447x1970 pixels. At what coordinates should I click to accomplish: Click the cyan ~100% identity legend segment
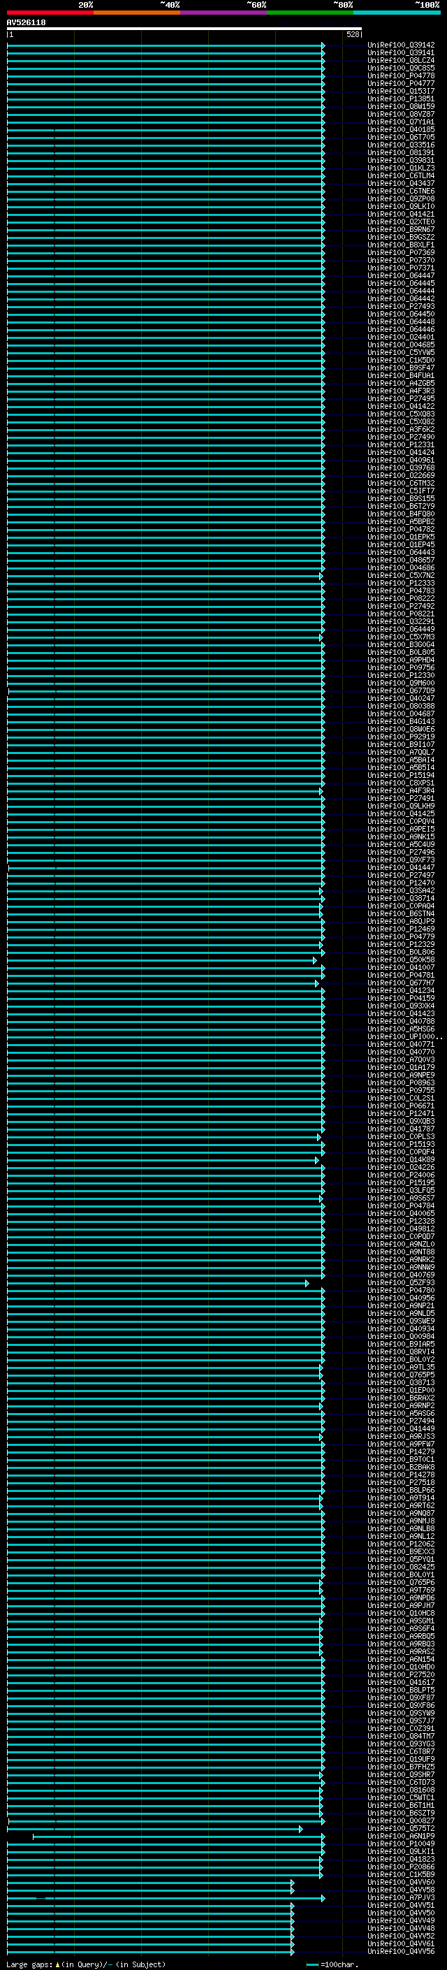click(397, 13)
